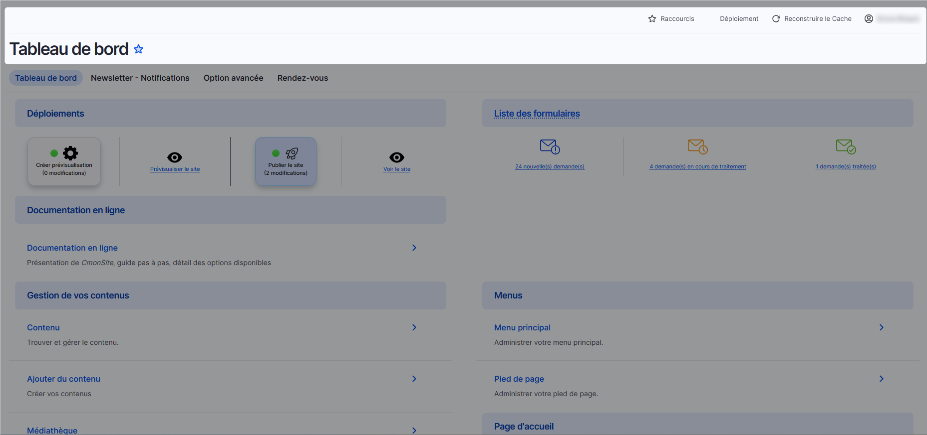Image resolution: width=927 pixels, height=435 pixels.
Task: Click the eye icon above Prévisualiser le site
Action: (x=175, y=157)
